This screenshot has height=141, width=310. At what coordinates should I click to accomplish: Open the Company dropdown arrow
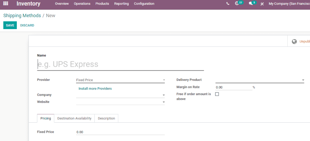(164, 95)
